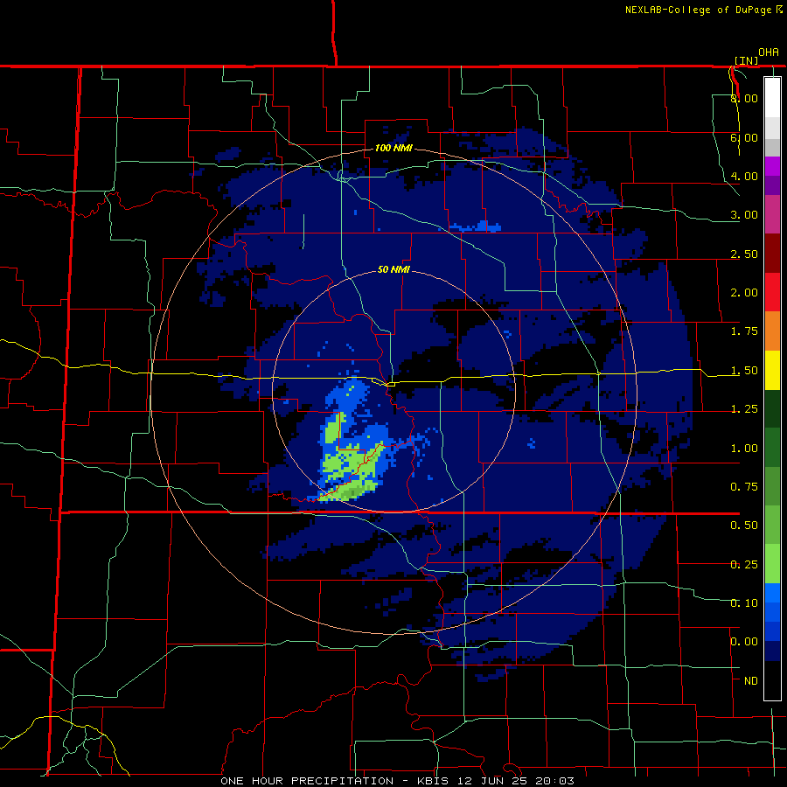Select the 0.00 legend label

(x=744, y=642)
